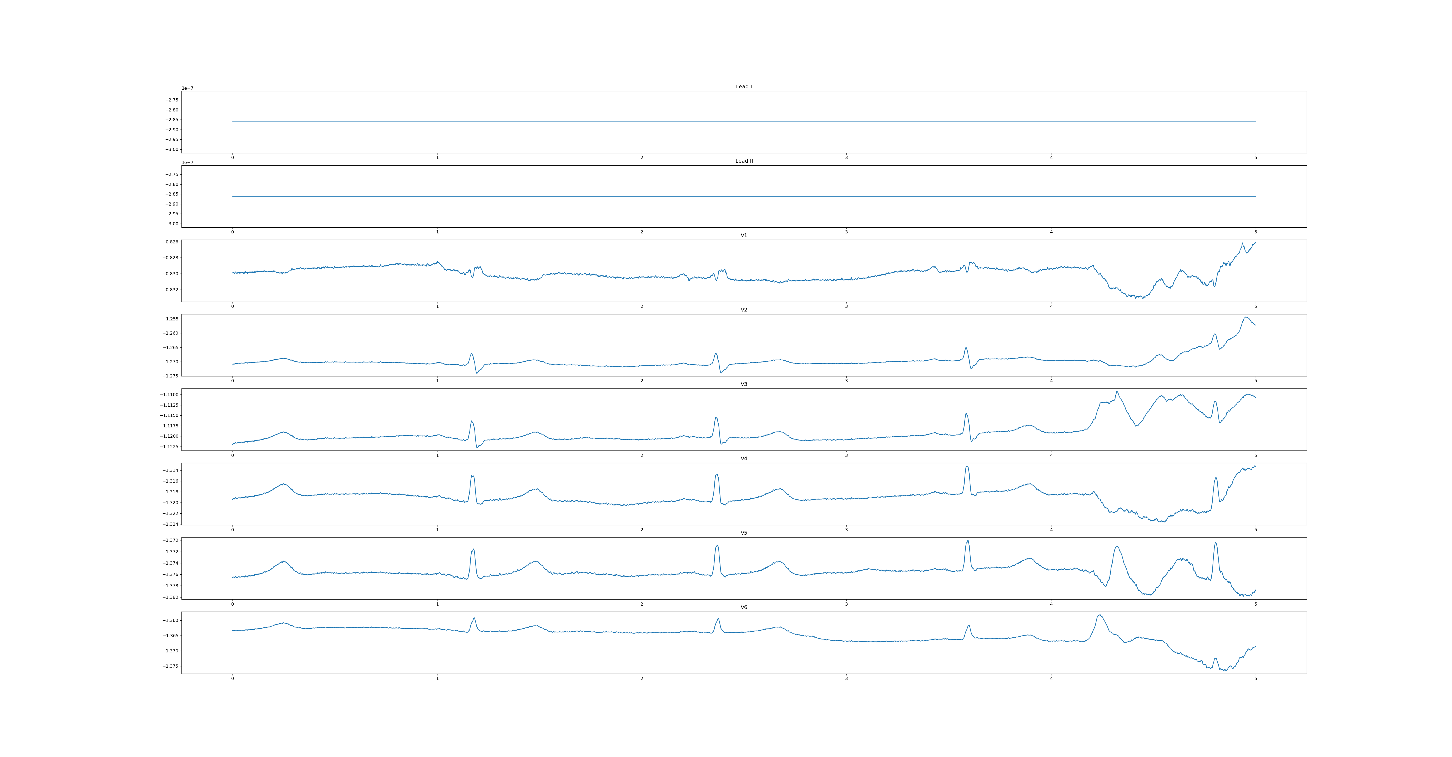Viewport: 1452px width, 757px height.
Task: Click the flat trace in Lead II plot
Action: point(733,196)
